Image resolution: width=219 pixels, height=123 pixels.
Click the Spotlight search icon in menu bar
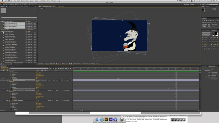216,1
